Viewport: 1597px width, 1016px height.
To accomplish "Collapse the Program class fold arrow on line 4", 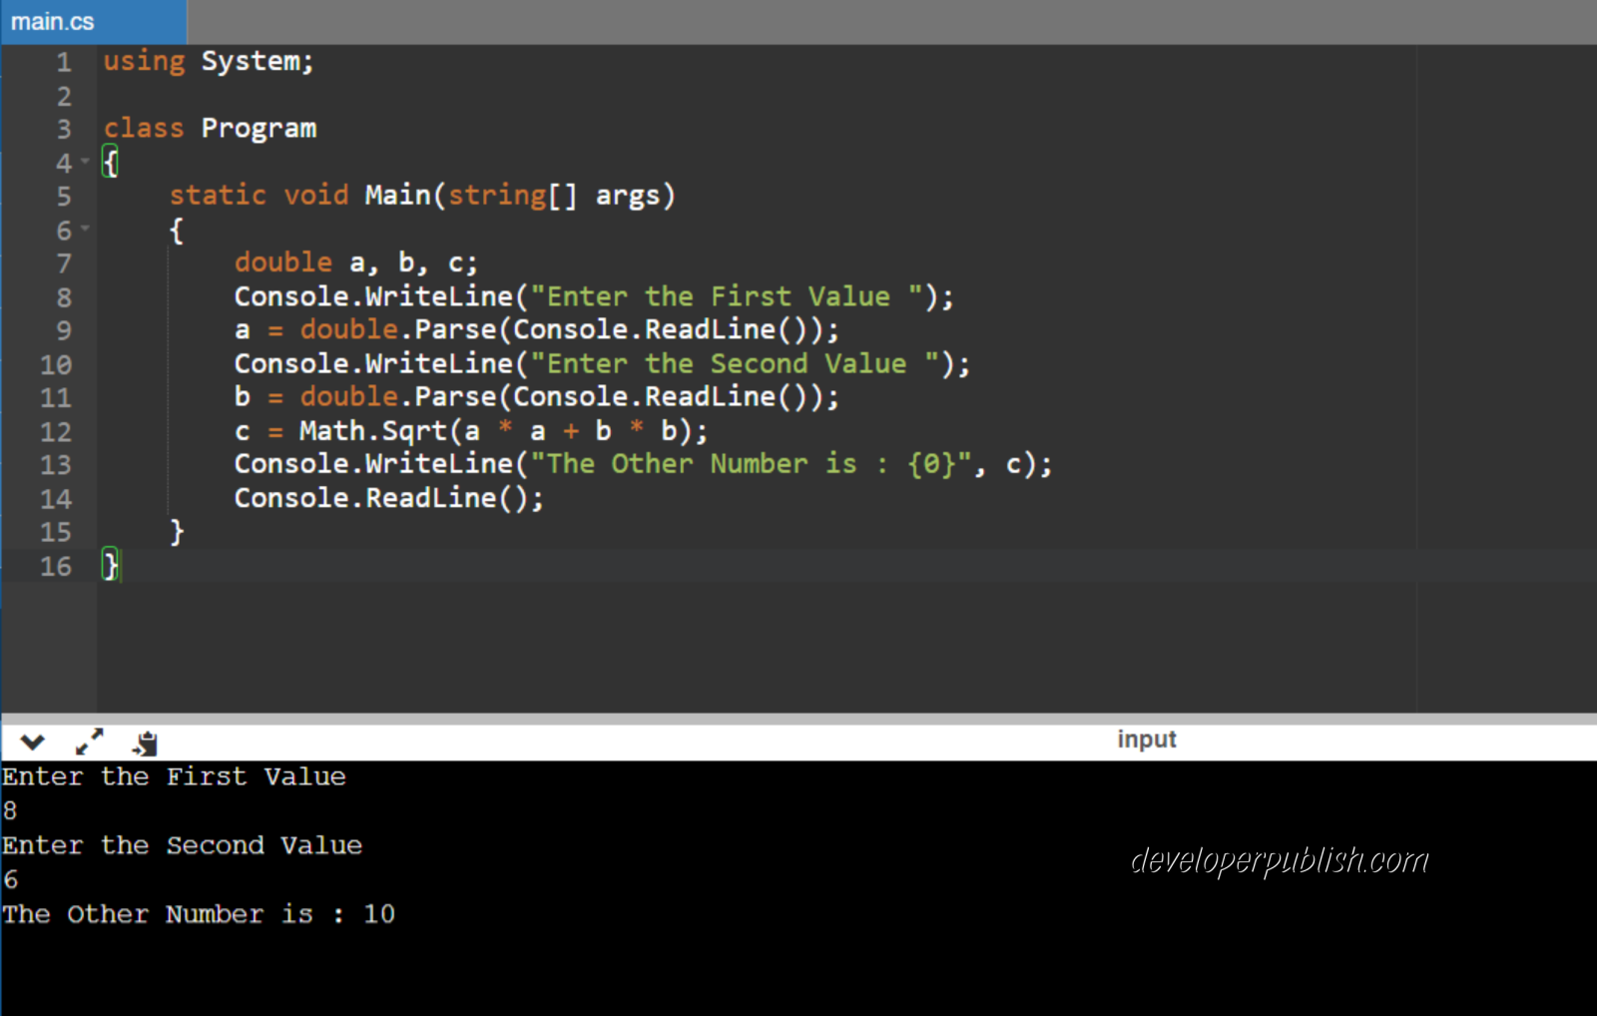I will (85, 162).
